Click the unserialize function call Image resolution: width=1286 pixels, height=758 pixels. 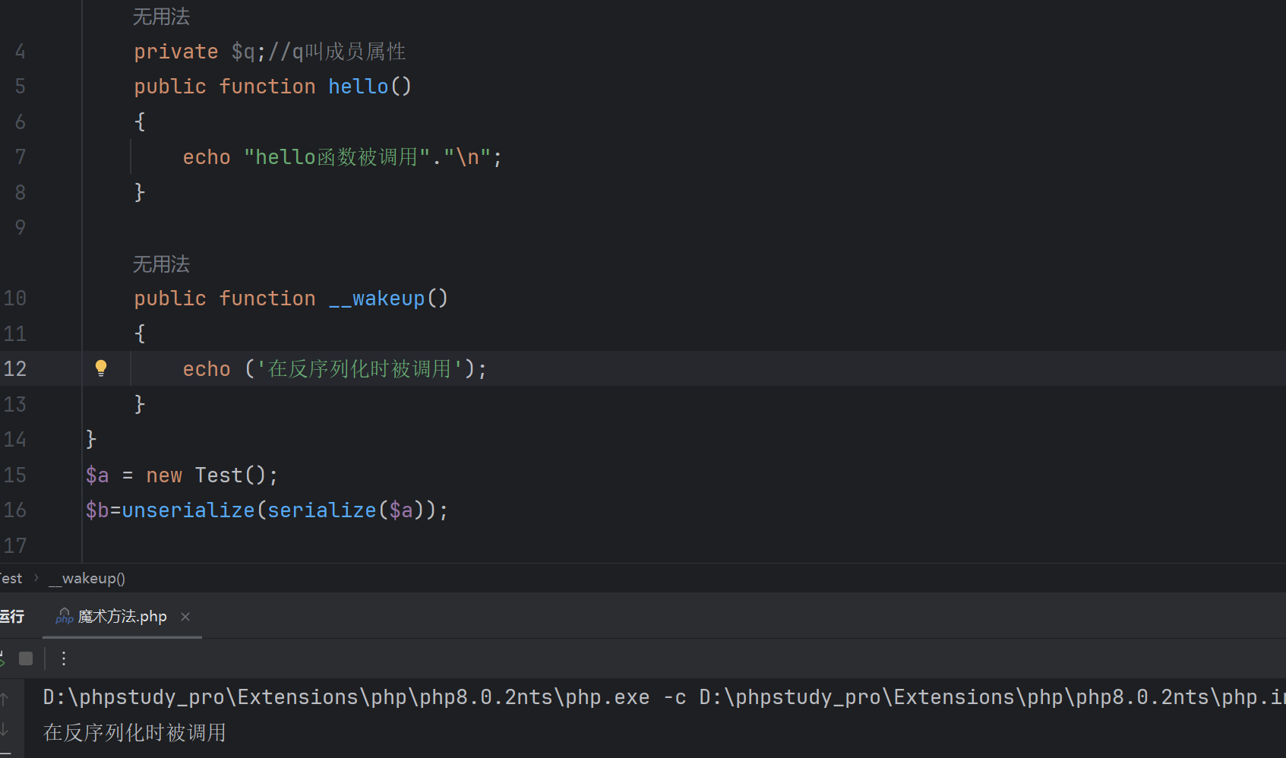click(x=188, y=510)
